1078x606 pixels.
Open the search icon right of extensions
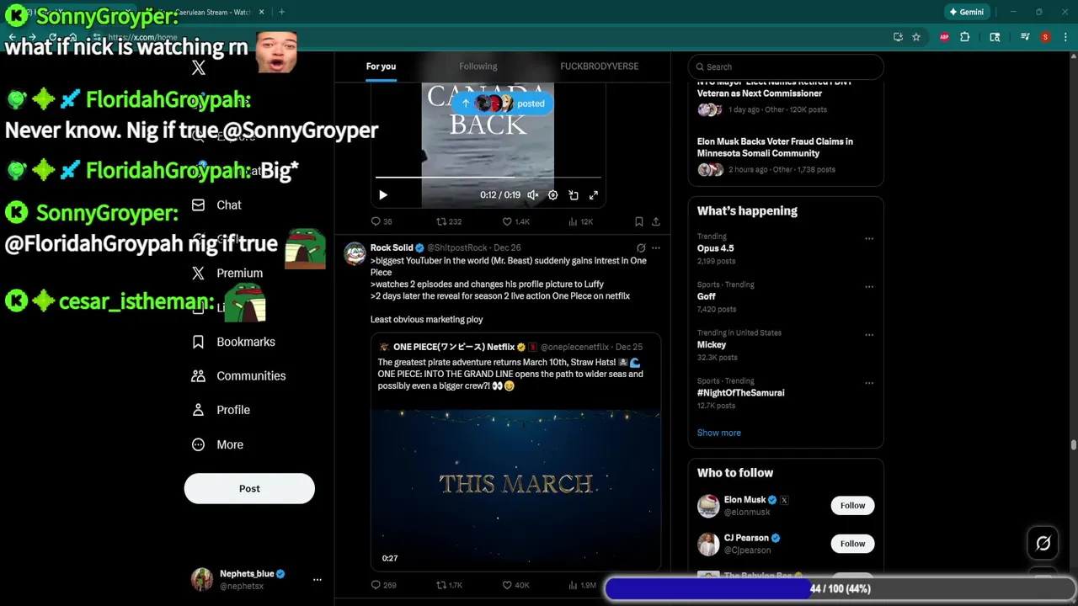click(x=995, y=37)
